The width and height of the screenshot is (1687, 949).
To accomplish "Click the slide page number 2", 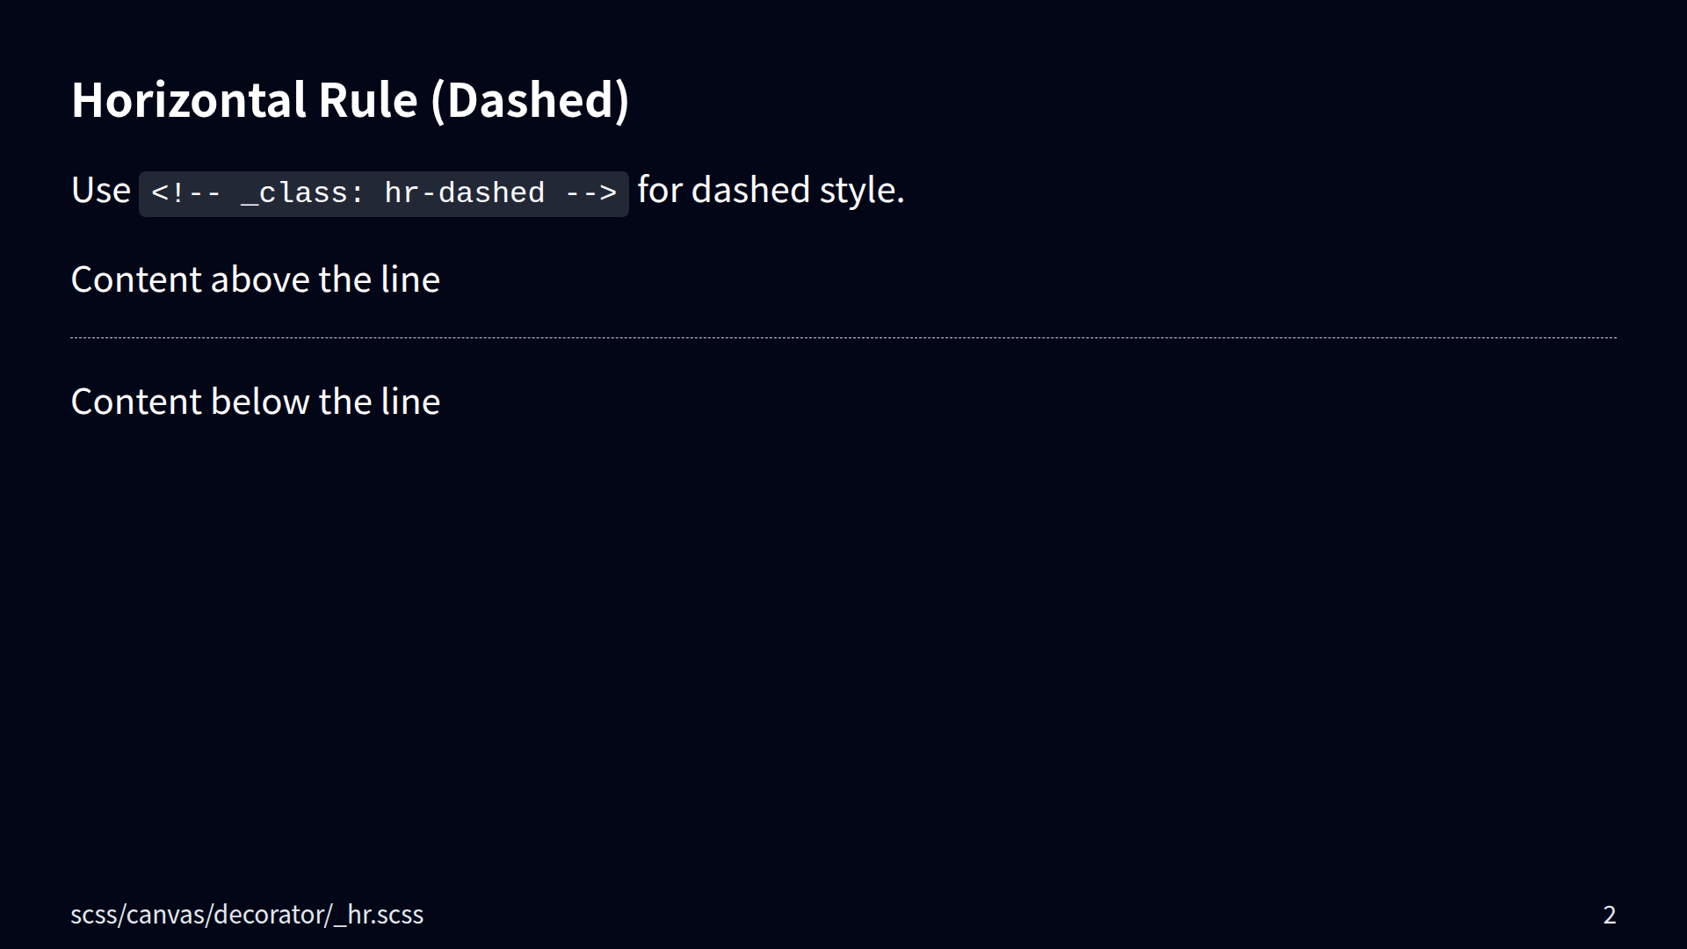I will pyautogui.click(x=1609, y=915).
